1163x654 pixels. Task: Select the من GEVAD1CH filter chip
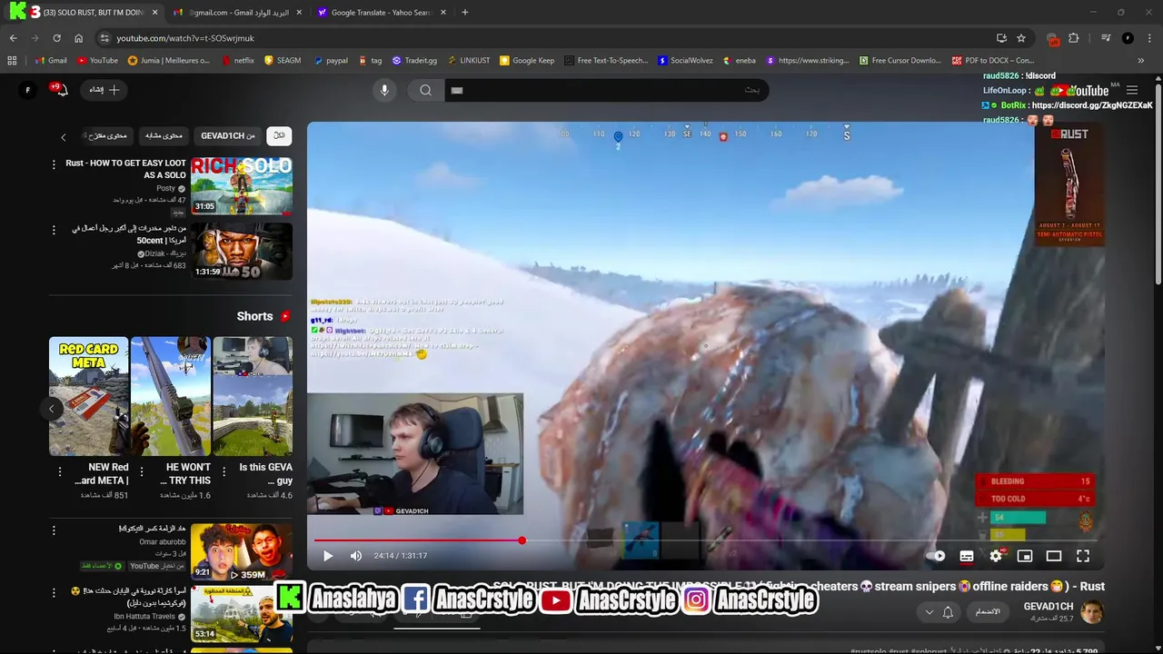click(x=228, y=135)
